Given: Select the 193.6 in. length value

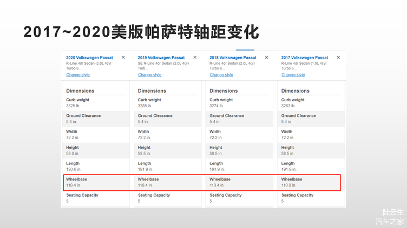Looking at the screenshot, I should (x=74, y=169).
